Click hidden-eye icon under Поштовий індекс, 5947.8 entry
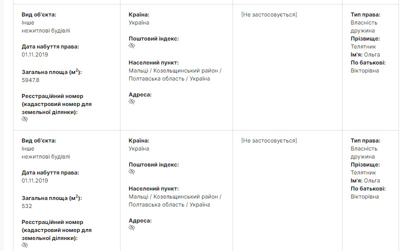This screenshot has height=251, width=408. [132, 45]
